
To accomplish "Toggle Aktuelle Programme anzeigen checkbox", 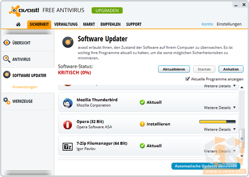I will 187,79.
